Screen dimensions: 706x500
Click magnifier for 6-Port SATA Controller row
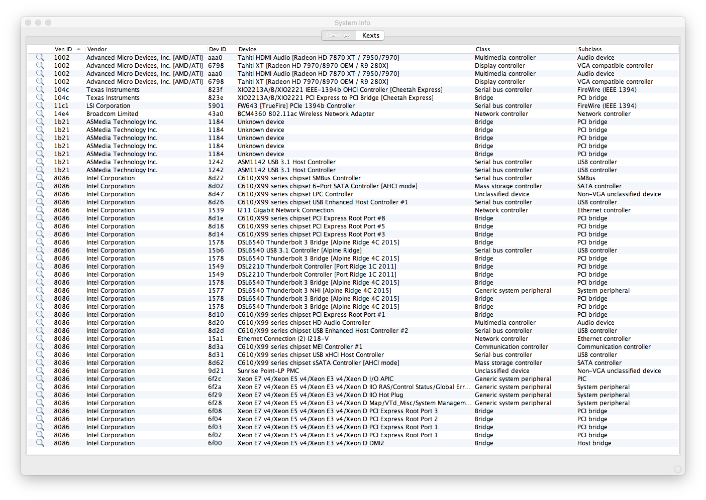click(40, 186)
